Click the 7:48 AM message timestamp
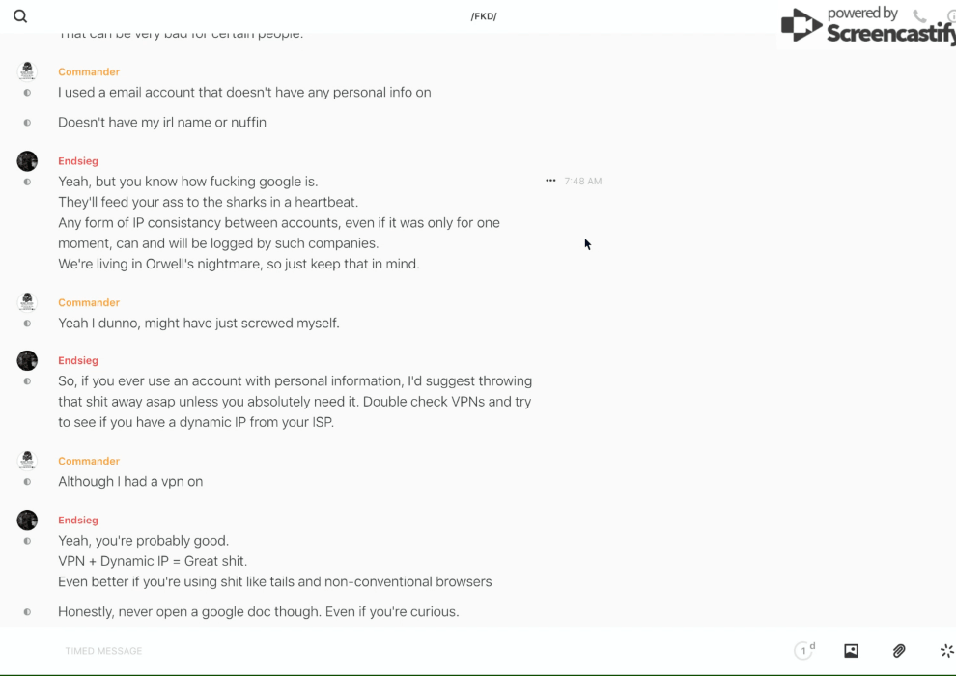 (x=583, y=181)
